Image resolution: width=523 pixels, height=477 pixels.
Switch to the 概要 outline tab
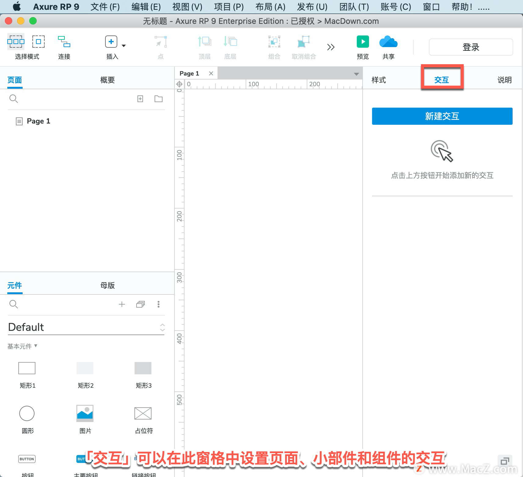[108, 80]
